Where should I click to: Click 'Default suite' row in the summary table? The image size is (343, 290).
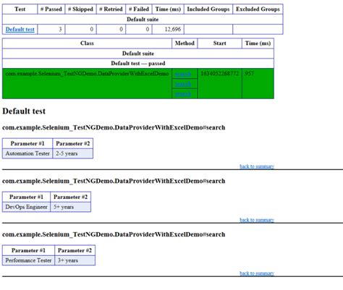coord(143,20)
